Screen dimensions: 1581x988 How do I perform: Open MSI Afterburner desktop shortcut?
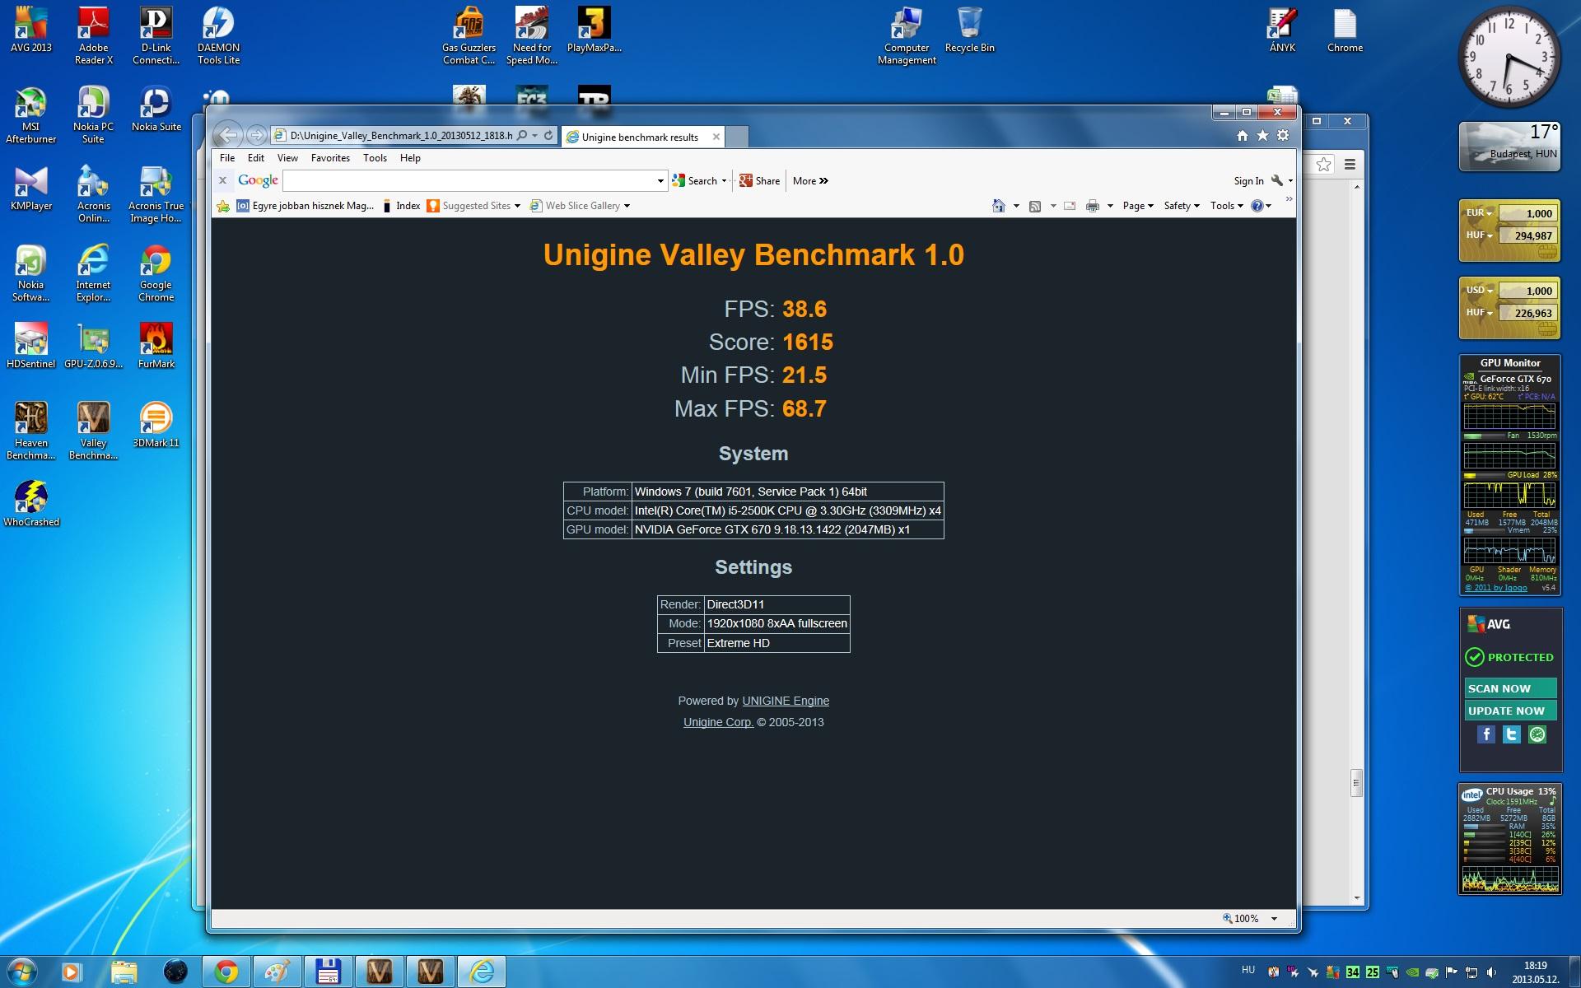click(30, 114)
